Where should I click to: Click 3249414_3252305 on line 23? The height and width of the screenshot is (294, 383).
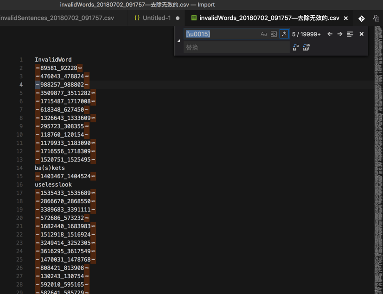click(x=65, y=243)
